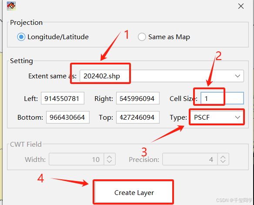Click the Left extent value field
Viewport: 254px width, 205px height.
[x=63, y=98]
